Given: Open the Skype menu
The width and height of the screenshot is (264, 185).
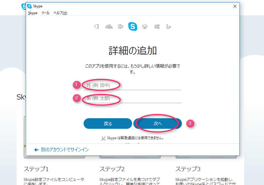Looking at the screenshot, I should 33,13.
